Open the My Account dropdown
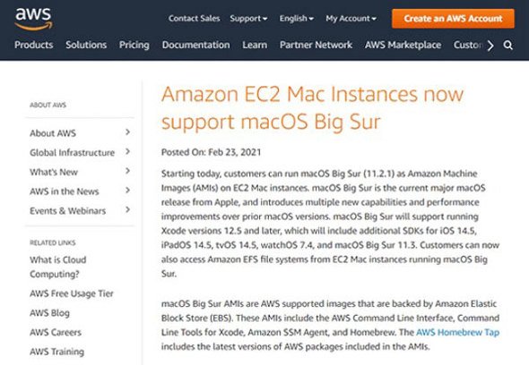Image resolution: width=529 pixels, height=365 pixels. pyautogui.click(x=351, y=19)
